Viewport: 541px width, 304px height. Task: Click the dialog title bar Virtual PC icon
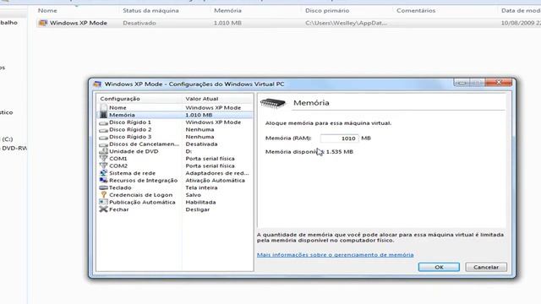tap(97, 84)
